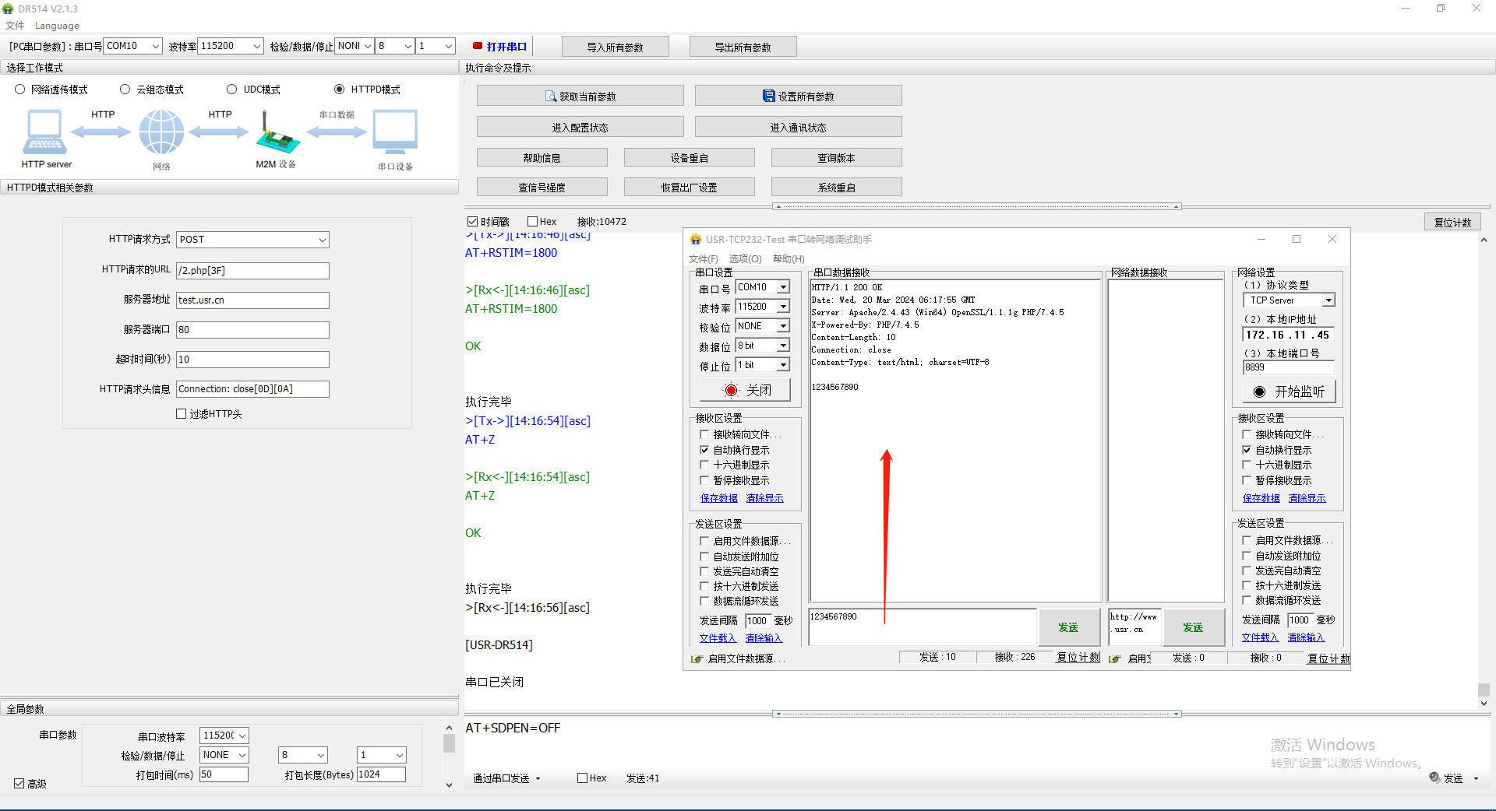Click the serial device monitor icon
The width and height of the screenshot is (1496, 811).
pos(395,132)
